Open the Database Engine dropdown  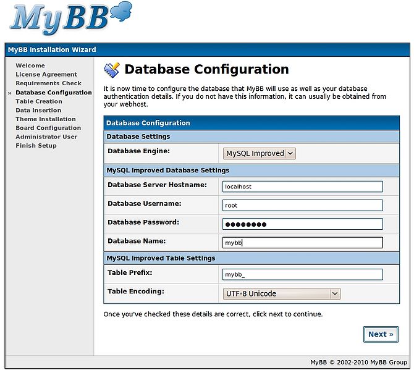(x=260, y=153)
